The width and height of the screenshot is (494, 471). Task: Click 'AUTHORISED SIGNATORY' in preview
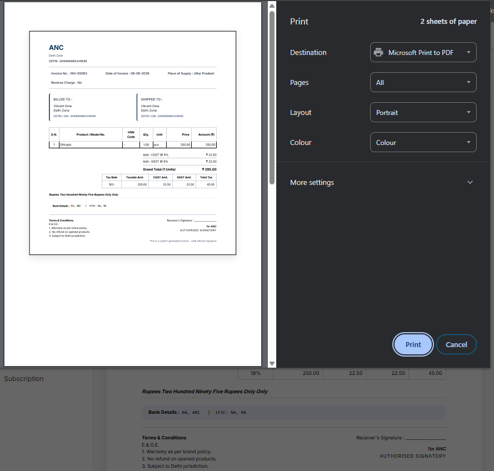[x=198, y=231]
